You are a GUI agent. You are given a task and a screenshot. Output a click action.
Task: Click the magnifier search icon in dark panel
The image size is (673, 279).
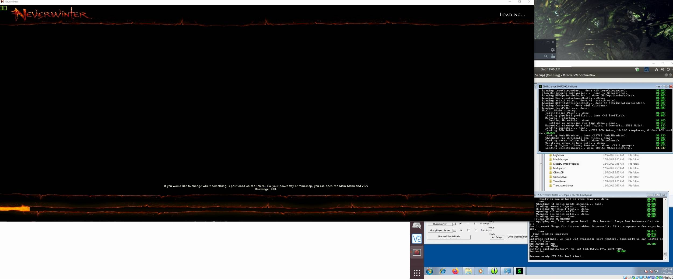546,56
